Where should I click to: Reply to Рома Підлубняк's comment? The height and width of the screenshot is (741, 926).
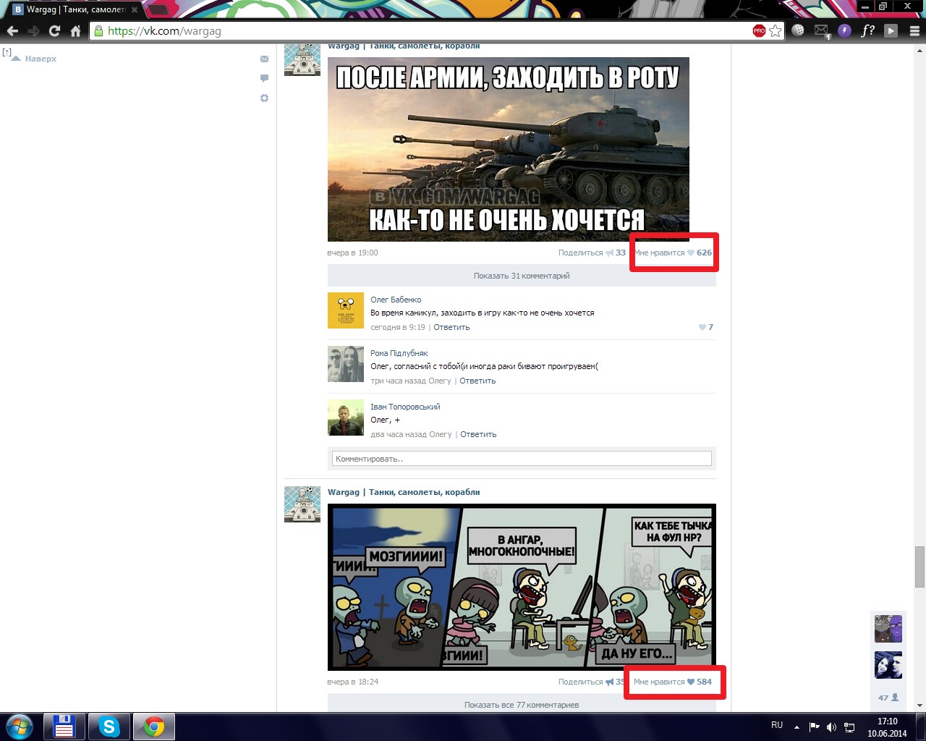pyautogui.click(x=477, y=381)
